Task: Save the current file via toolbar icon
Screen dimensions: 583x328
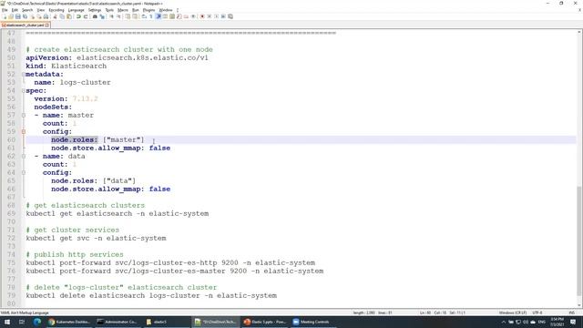Action: coord(18,16)
